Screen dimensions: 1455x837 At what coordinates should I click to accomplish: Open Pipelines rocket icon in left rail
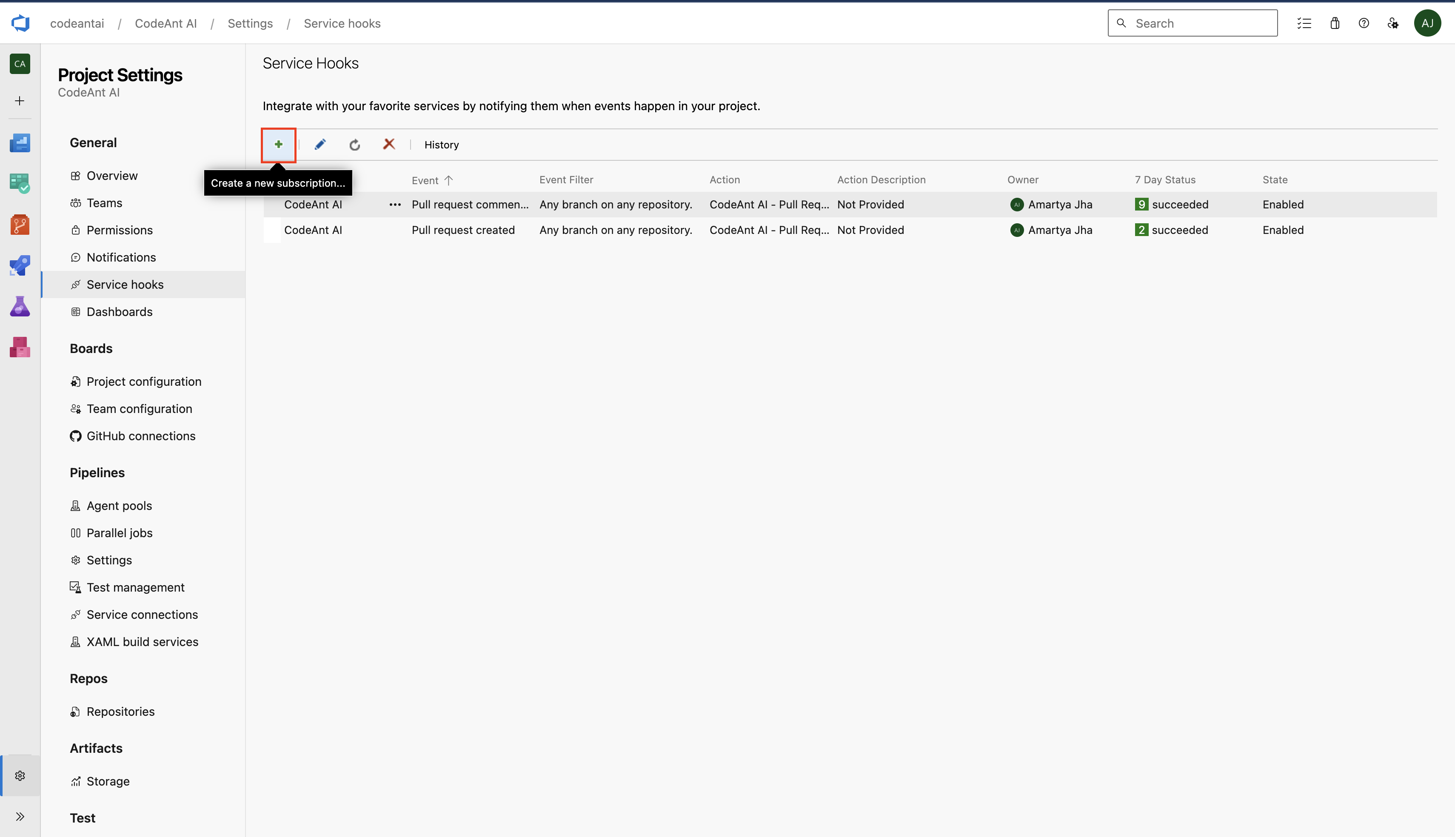pyautogui.click(x=20, y=265)
